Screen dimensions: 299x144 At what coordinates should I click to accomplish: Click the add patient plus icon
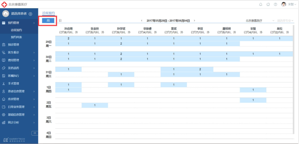pos(30,14)
